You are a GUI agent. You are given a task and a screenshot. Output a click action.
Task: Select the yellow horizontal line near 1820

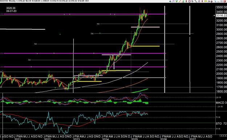88,82
